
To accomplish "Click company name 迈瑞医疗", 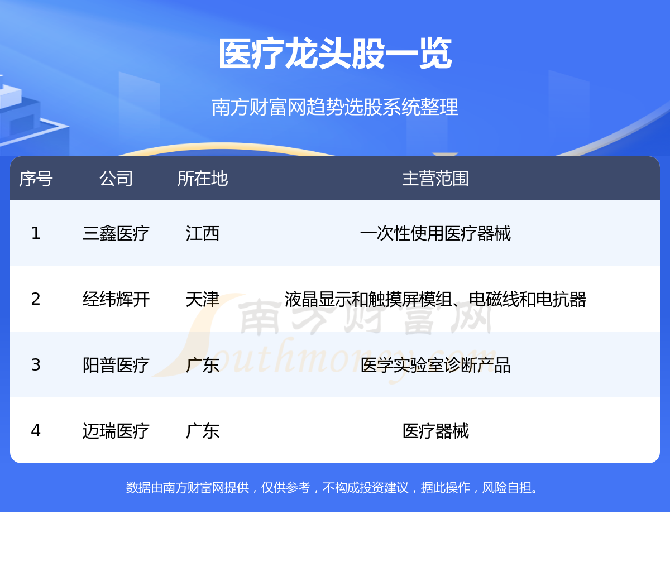I will tap(116, 431).
